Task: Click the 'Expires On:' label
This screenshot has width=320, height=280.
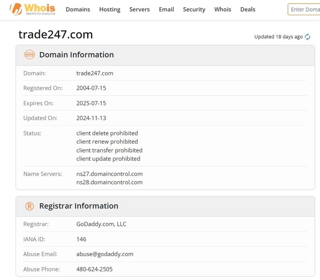Action: [38, 103]
